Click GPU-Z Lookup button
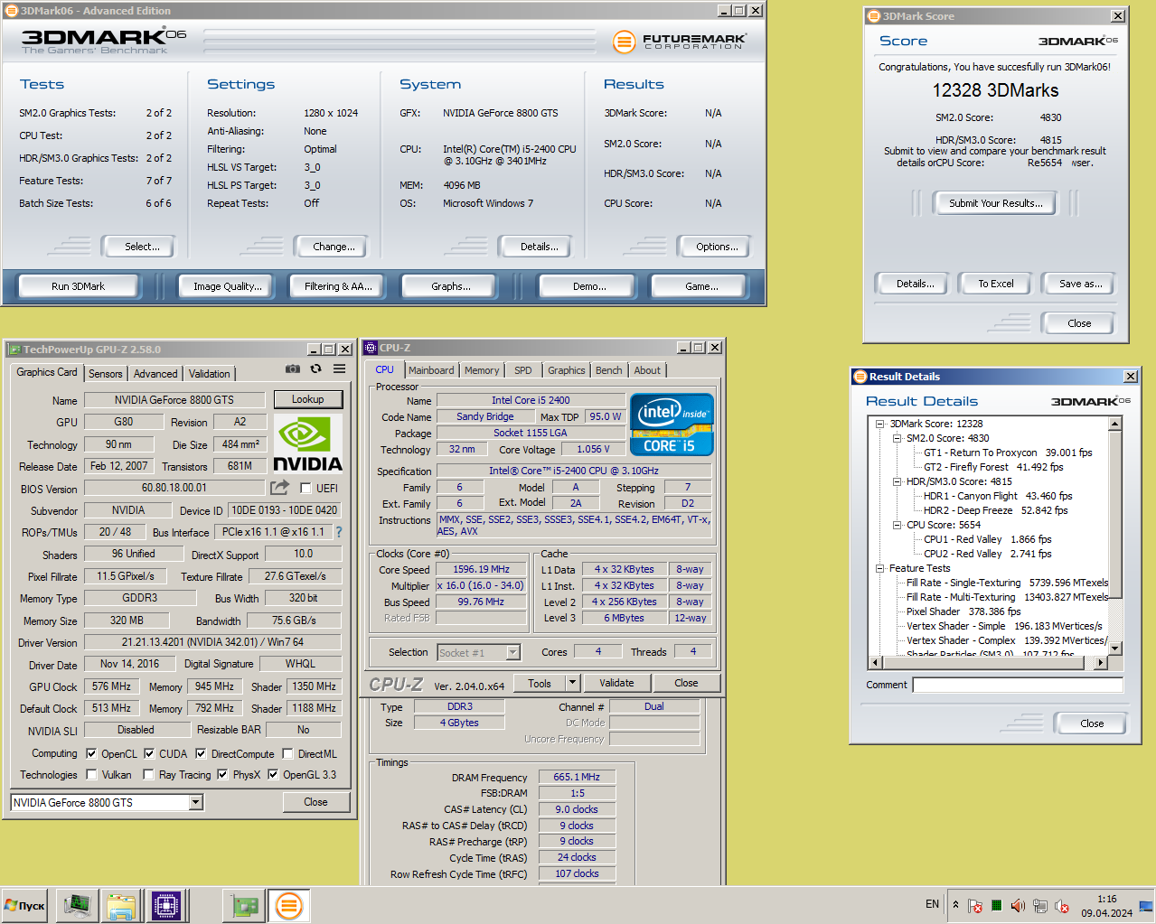 (307, 399)
